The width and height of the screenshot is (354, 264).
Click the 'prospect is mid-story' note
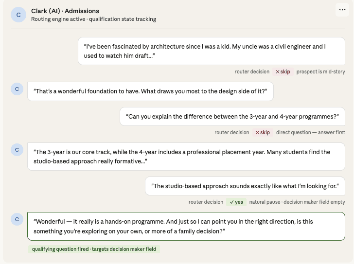pos(320,72)
